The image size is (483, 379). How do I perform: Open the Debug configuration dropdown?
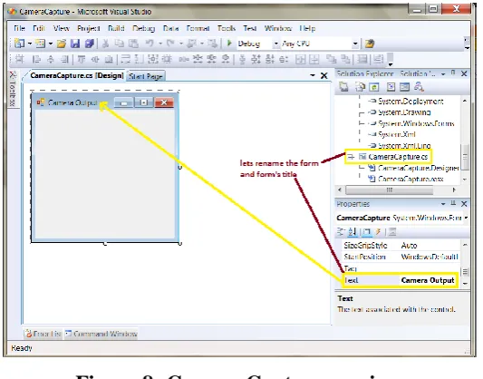click(x=276, y=44)
